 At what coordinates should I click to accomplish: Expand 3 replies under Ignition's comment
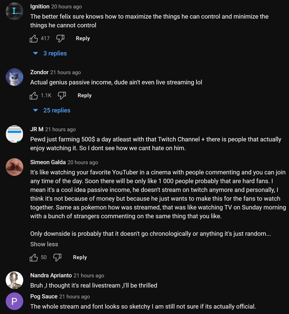(x=55, y=53)
